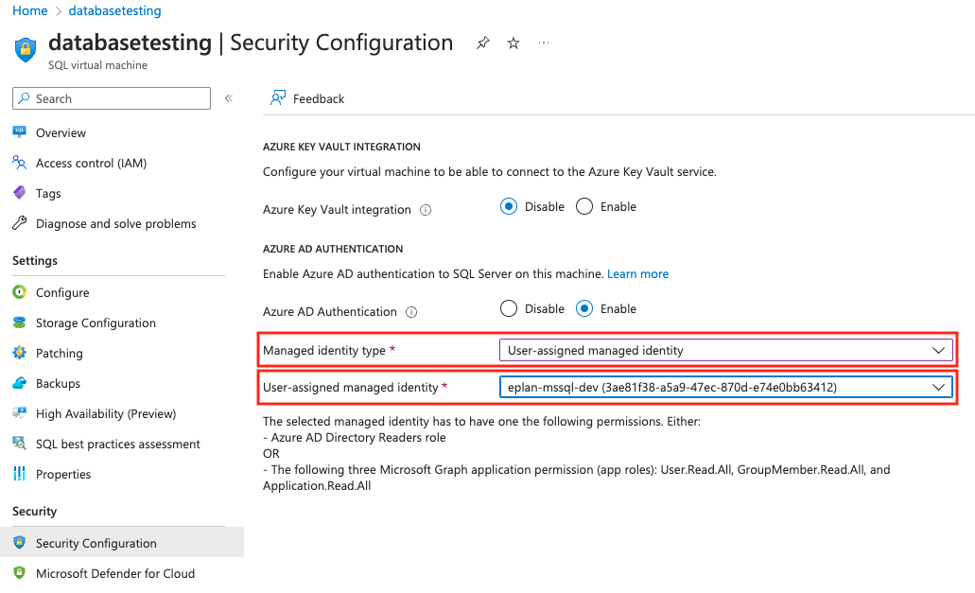
Task: Open the more options ellipsis
Action: click(544, 44)
